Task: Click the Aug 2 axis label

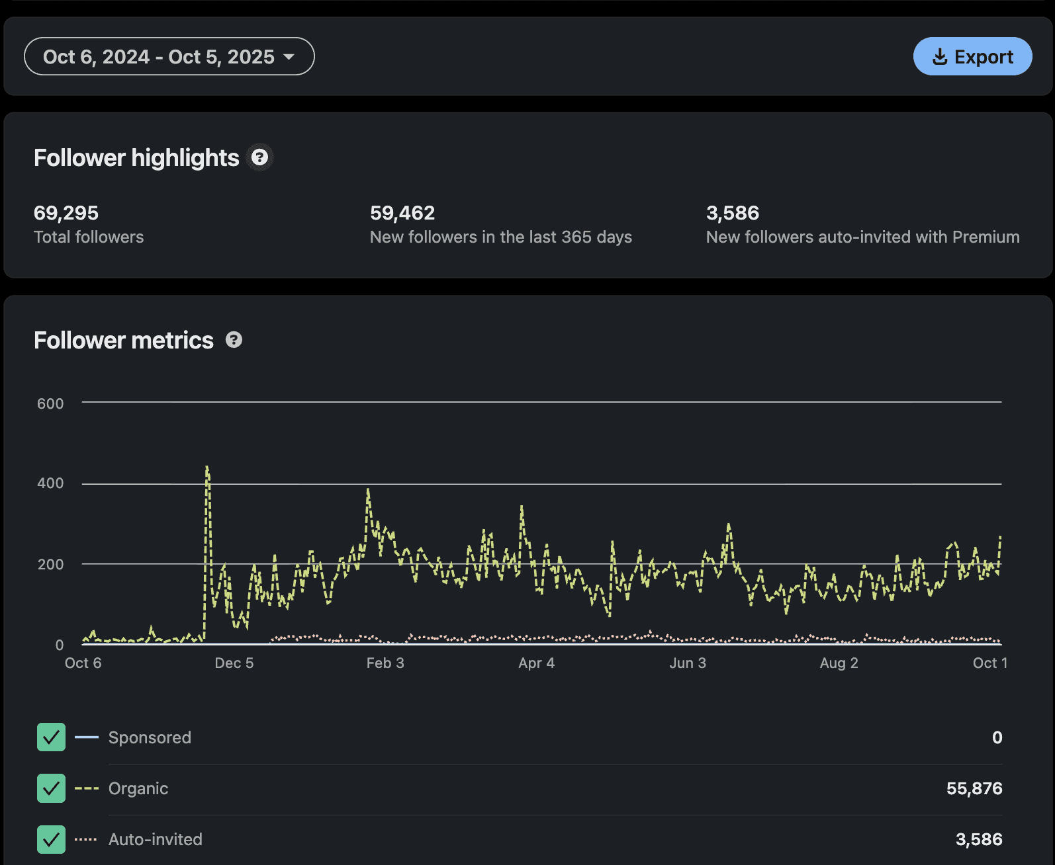Action: coord(839,663)
